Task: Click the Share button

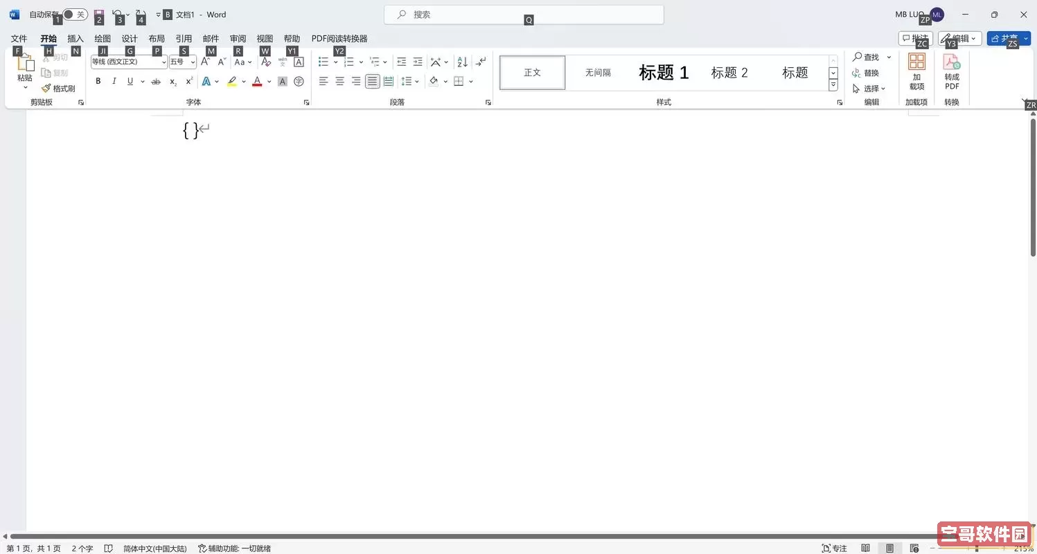Action: [1009, 39]
